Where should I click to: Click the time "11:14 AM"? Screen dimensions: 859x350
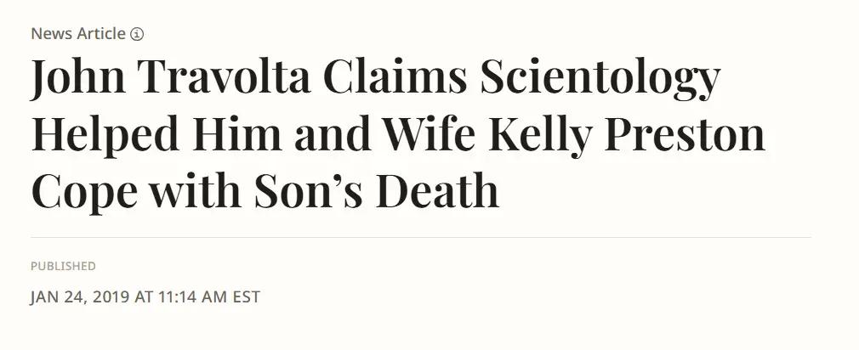[x=192, y=297]
